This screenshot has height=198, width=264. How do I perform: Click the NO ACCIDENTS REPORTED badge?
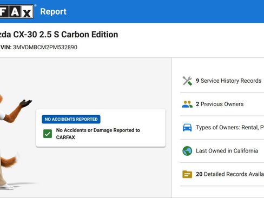pos(71,119)
